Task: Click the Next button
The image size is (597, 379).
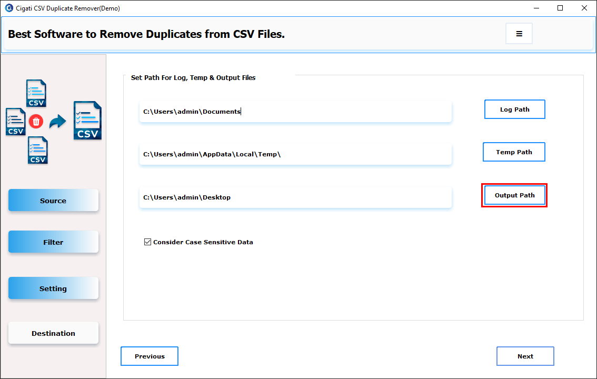Action: (525, 356)
